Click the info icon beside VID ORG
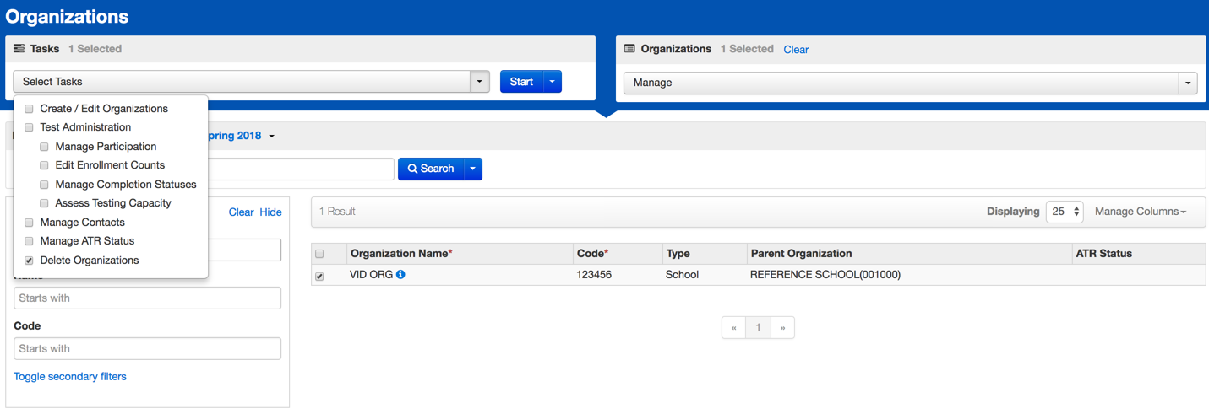The image size is (1209, 414). tap(400, 275)
